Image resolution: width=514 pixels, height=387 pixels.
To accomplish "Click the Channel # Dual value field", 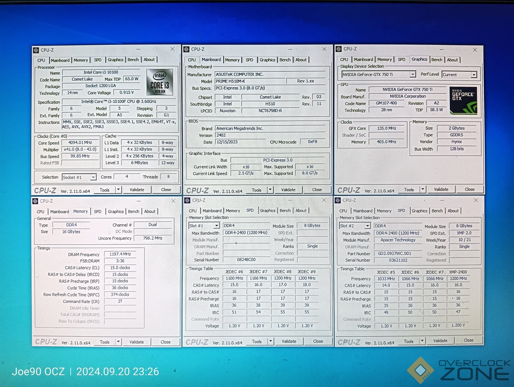I will (x=153, y=225).
